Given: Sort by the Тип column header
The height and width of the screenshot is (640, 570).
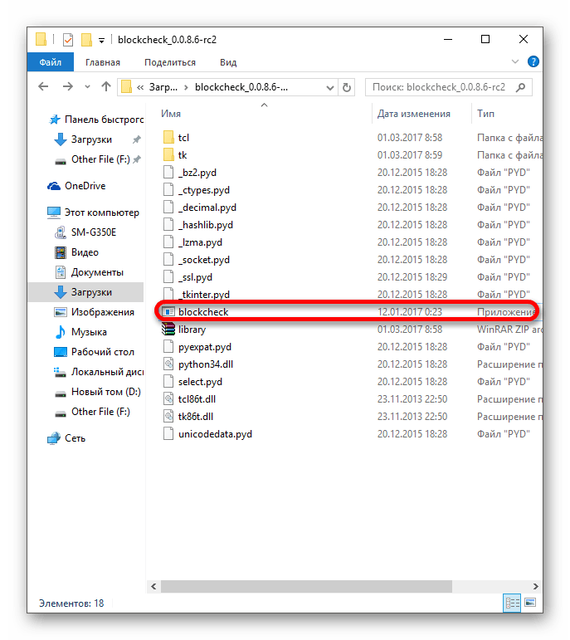Looking at the screenshot, I should (485, 114).
